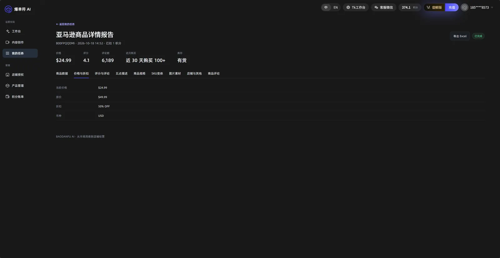Viewport: 500px width, 258px height.
Task: Click the Tk工作台 cube icon
Action: click(x=348, y=8)
